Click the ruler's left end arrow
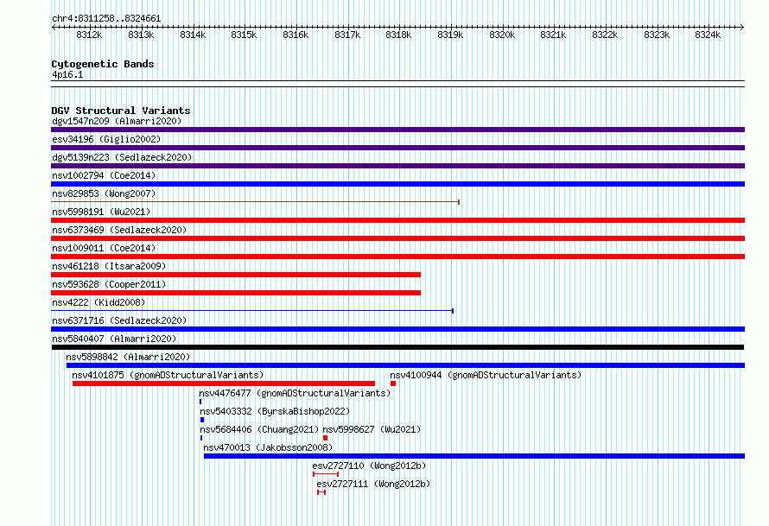This screenshot has height=526, width=769. click(x=54, y=28)
